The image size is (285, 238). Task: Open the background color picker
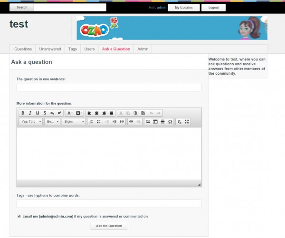(x=79, y=113)
